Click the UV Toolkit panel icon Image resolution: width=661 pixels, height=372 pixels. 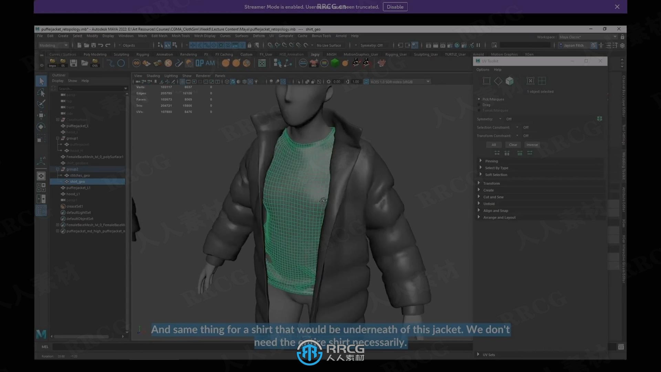(x=478, y=61)
